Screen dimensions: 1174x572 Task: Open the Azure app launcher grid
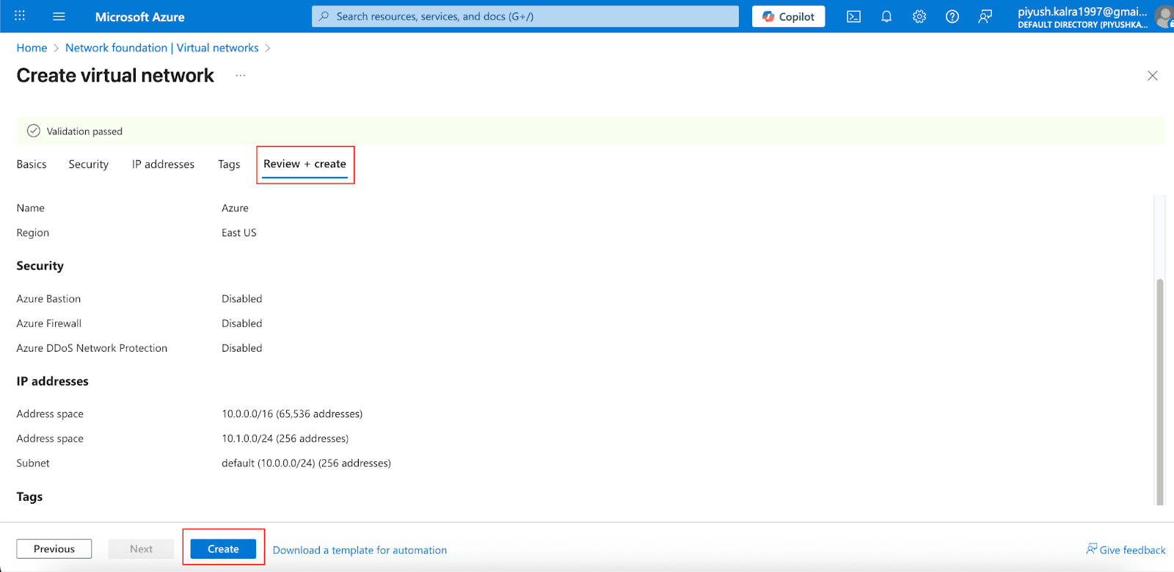[x=20, y=15]
